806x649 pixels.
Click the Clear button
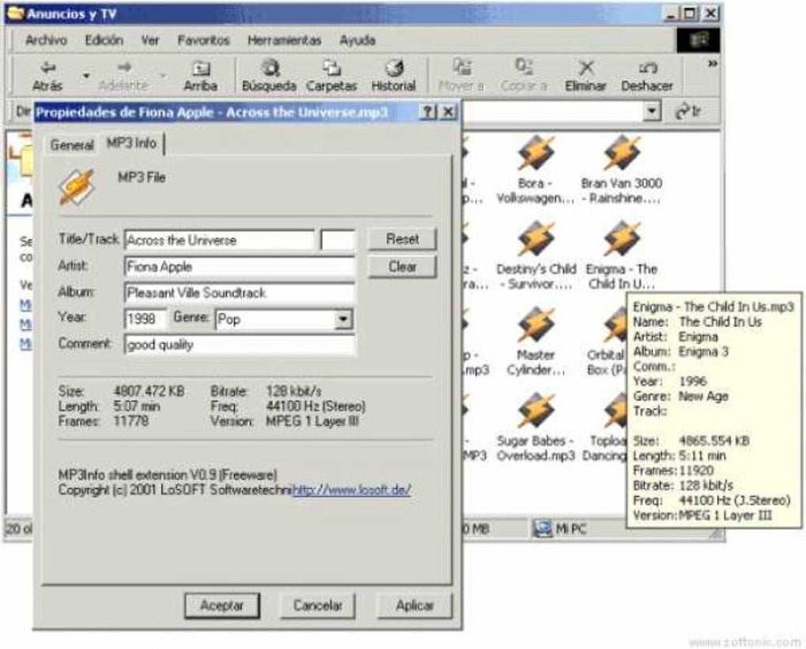point(402,267)
